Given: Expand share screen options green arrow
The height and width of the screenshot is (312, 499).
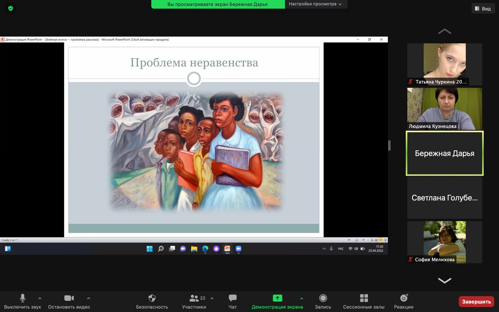Looking at the screenshot, I should point(302,298).
